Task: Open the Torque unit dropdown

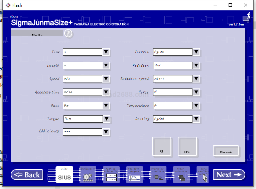Action: [x=106, y=119]
